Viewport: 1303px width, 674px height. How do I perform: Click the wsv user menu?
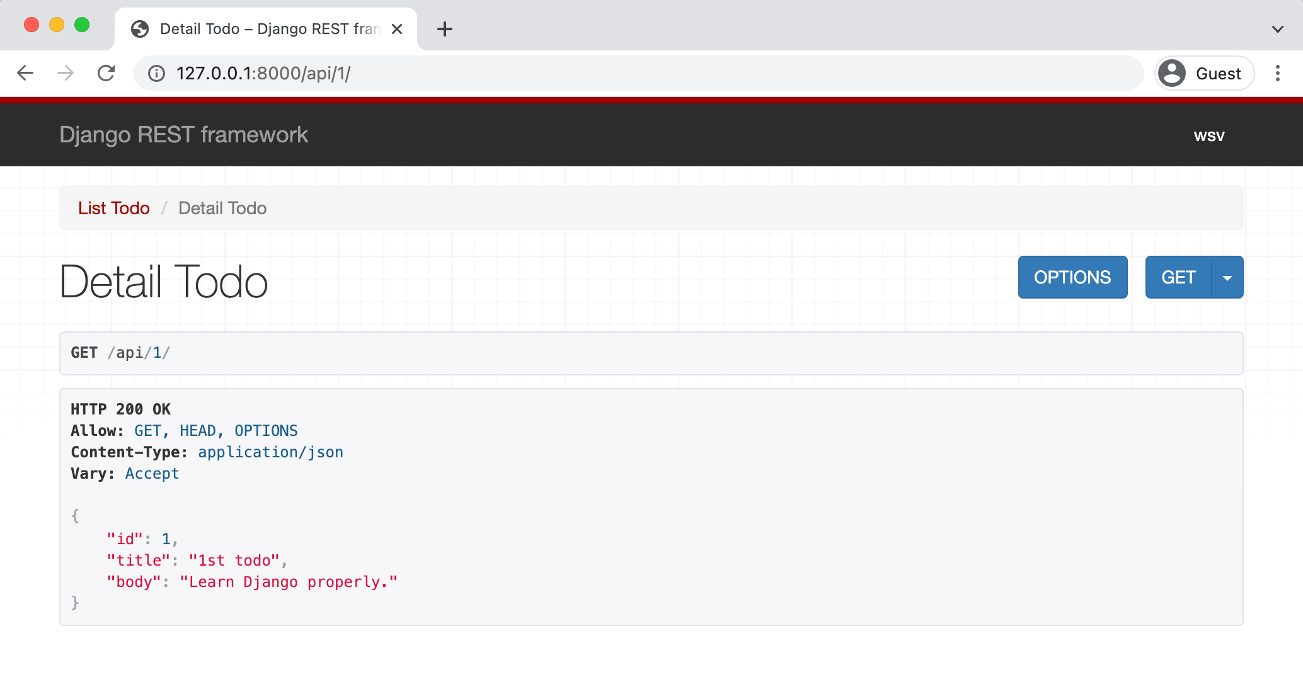pos(1209,135)
